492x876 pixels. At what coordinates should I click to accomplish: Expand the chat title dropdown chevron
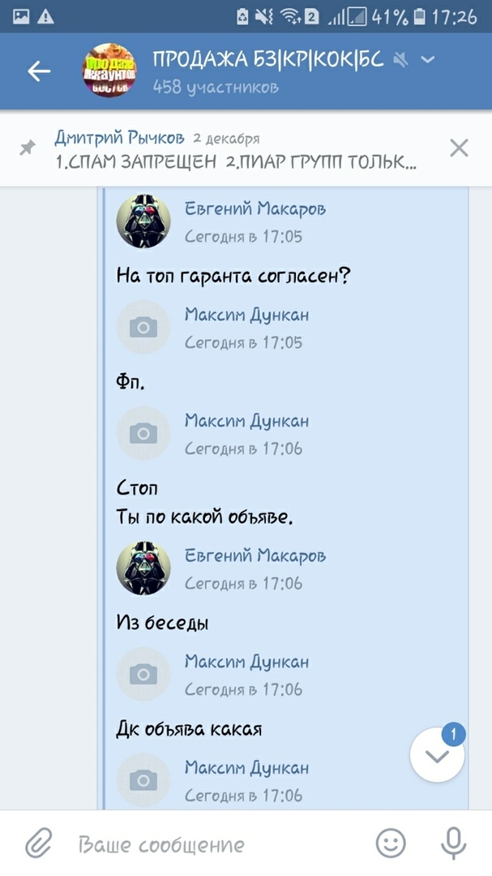tap(428, 60)
